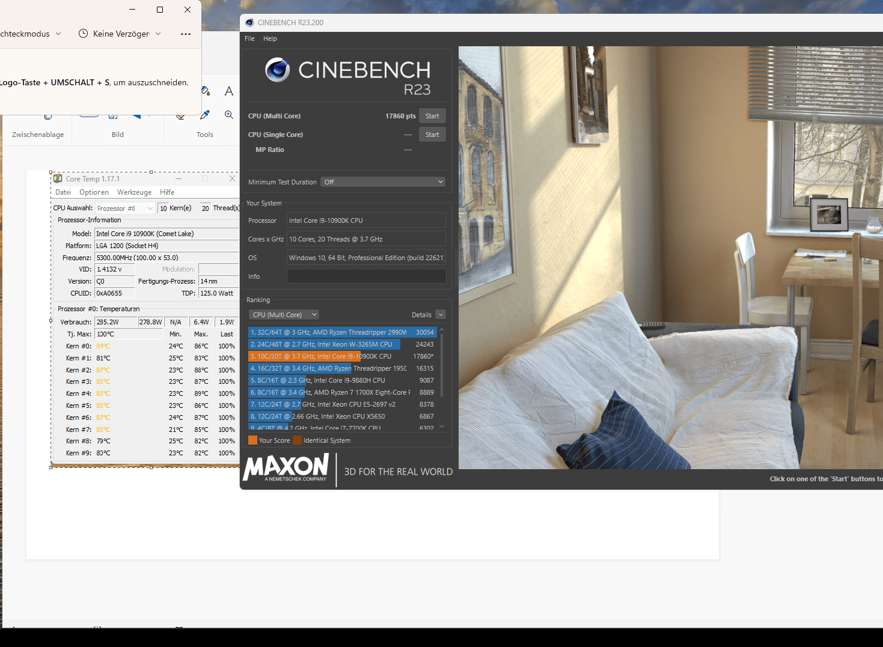This screenshot has width=883, height=647.
Task: Open the Hilfe menu in Core Temp
Action: (167, 192)
